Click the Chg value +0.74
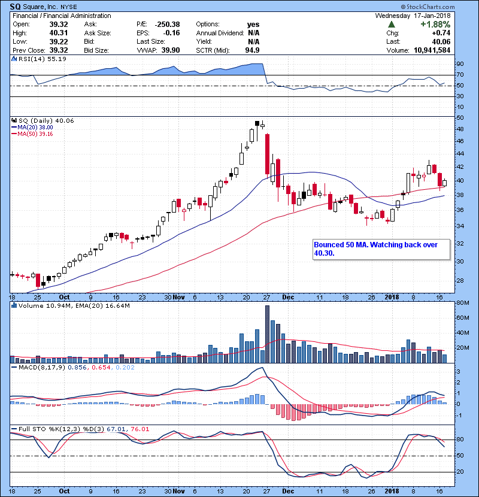 pos(441,33)
